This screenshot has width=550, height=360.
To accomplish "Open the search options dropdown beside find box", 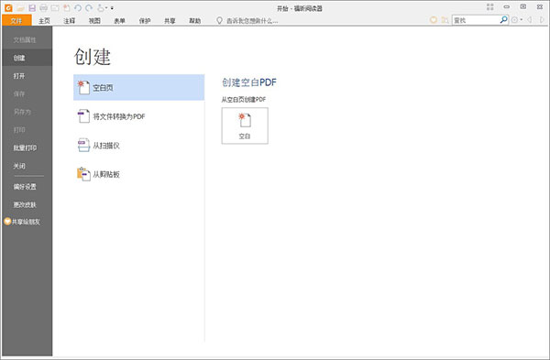I will click(522, 20).
